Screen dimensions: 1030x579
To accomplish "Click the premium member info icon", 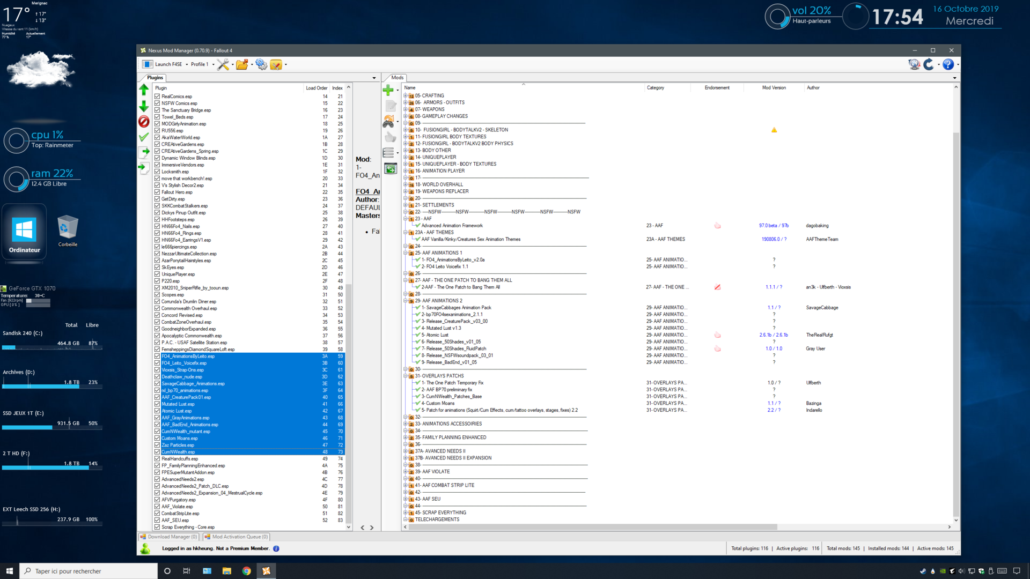I will click(276, 548).
